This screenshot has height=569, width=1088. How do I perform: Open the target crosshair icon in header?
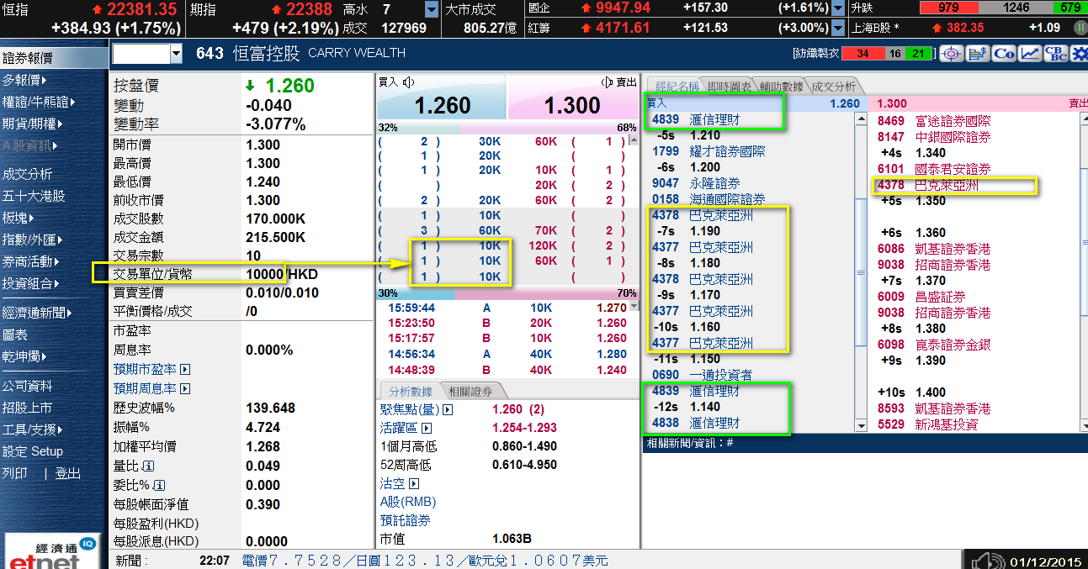[952, 54]
